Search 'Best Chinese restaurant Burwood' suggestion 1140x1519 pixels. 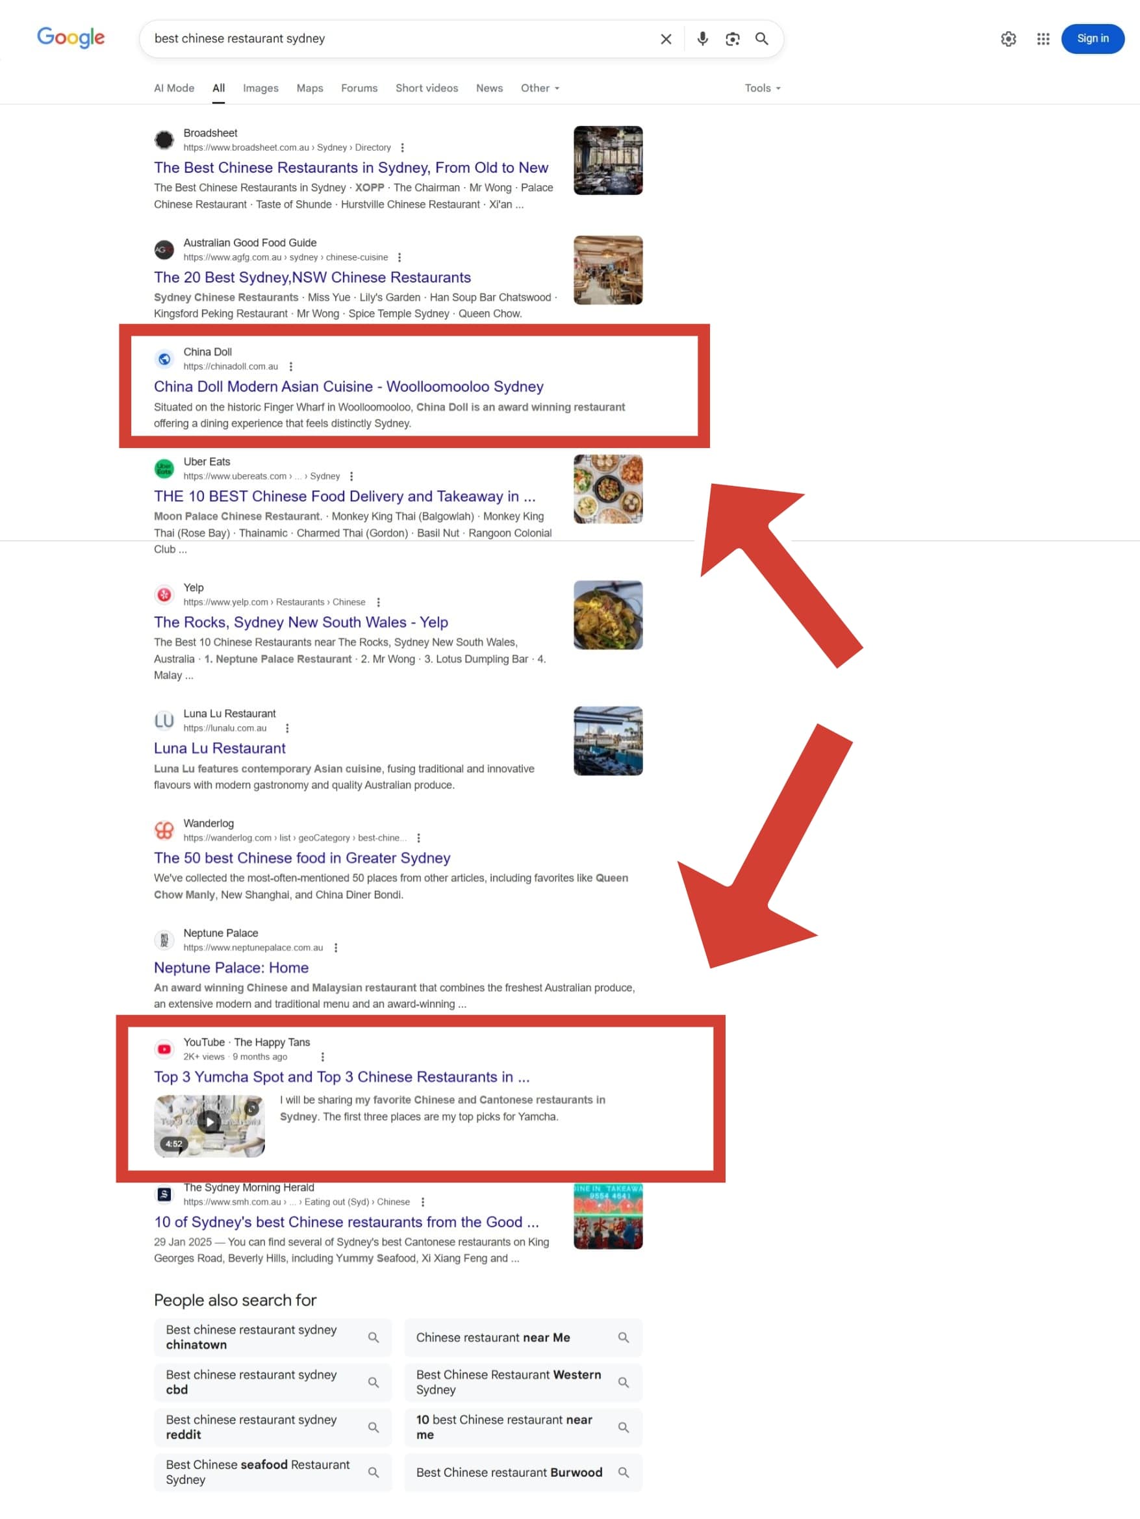tap(524, 1473)
